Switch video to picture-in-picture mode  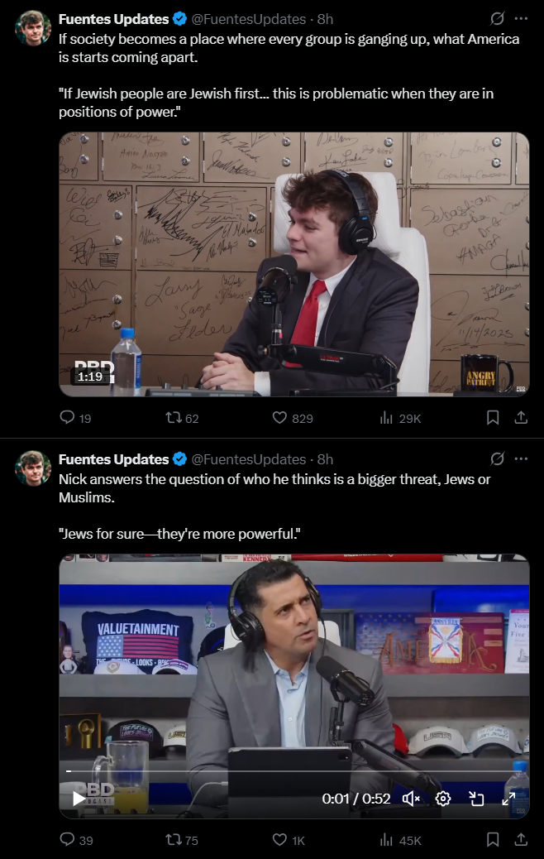click(x=477, y=799)
